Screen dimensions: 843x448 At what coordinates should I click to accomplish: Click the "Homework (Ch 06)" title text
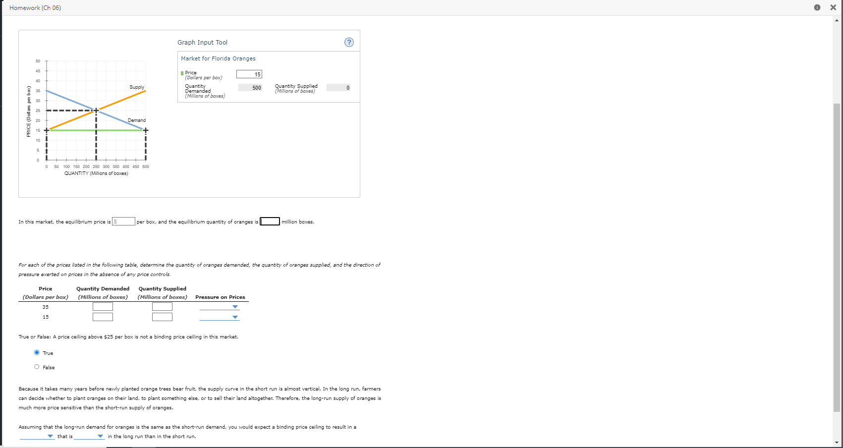[35, 8]
